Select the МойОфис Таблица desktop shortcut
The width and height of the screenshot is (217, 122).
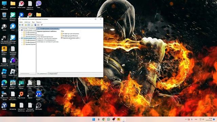(13, 17)
